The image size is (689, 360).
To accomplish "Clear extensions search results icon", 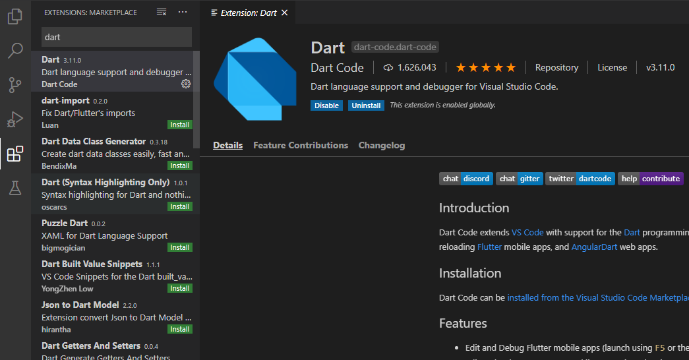I will (162, 13).
